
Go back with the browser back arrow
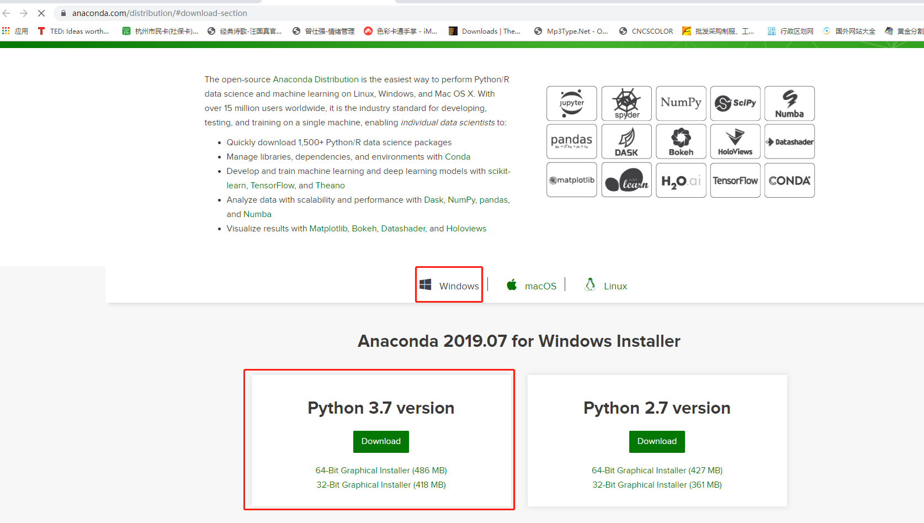[7, 13]
